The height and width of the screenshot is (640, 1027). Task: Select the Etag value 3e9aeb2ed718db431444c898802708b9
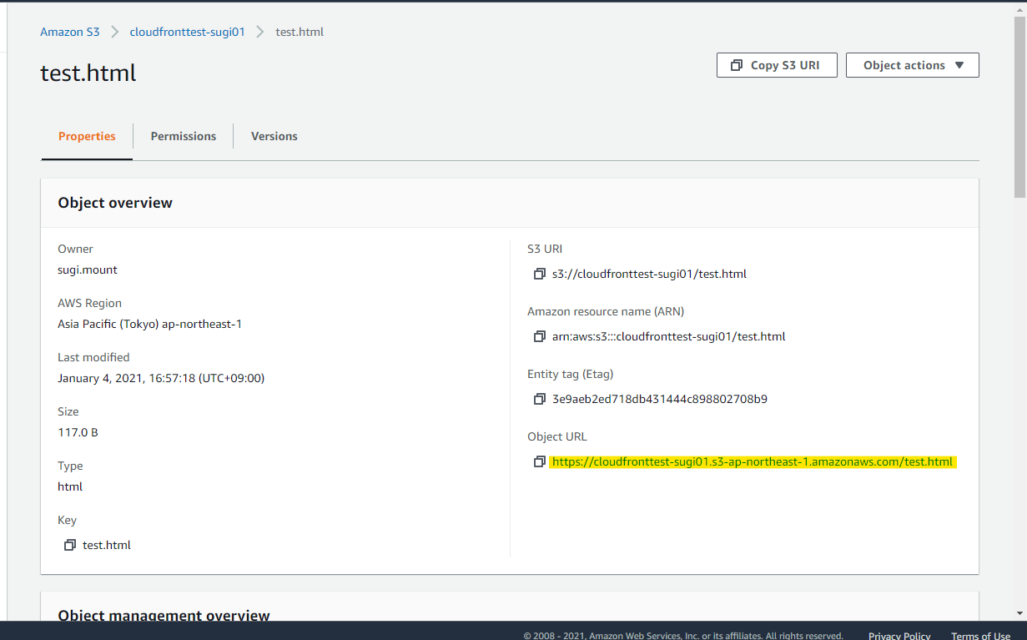pos(660,399)
